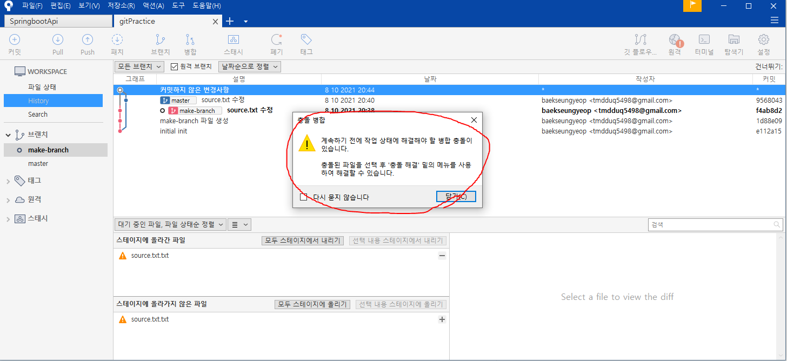Open the list view mode dropdown
The width and height of the screenshot is (787, 361).
pos(239,224)
